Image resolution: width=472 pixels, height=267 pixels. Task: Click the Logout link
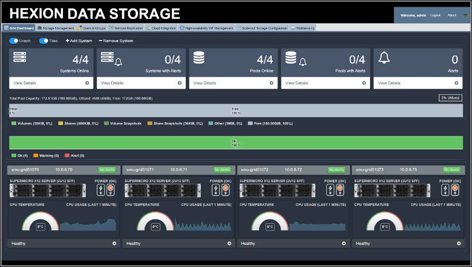coord(435,15)
